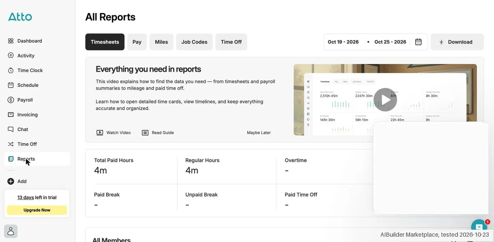Click the Overtime label

[296, 160]
